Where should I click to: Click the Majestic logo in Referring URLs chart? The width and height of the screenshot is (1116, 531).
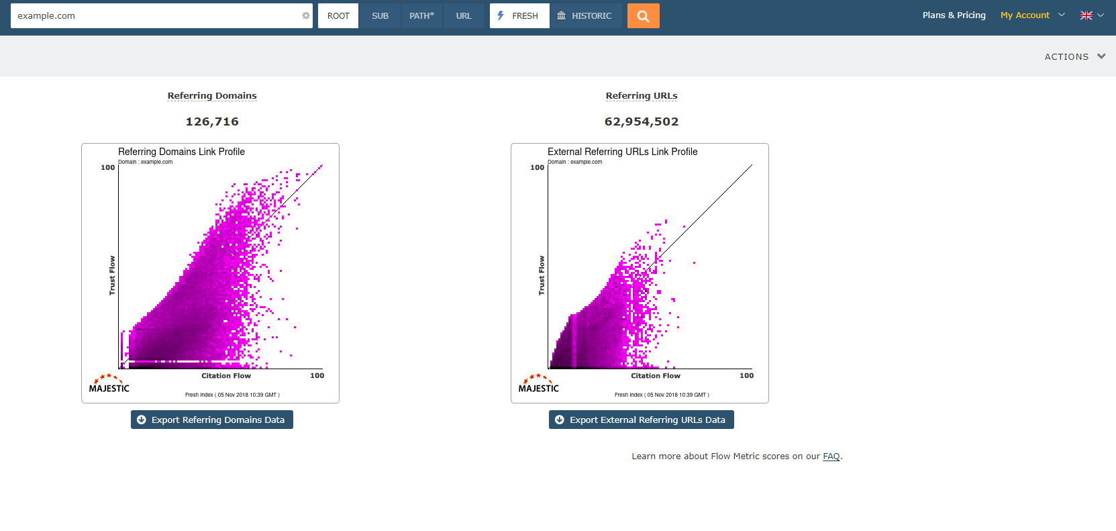(x=538, y=384)
